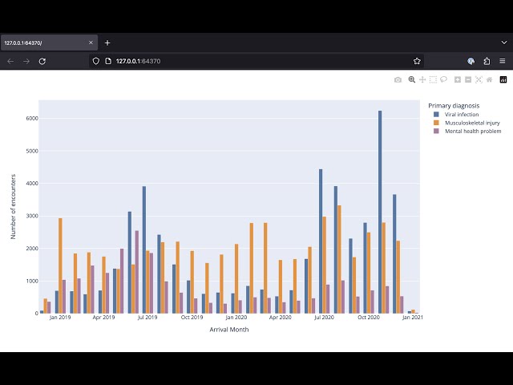Click the '6000' y-axis tick label

pos(32,119)
